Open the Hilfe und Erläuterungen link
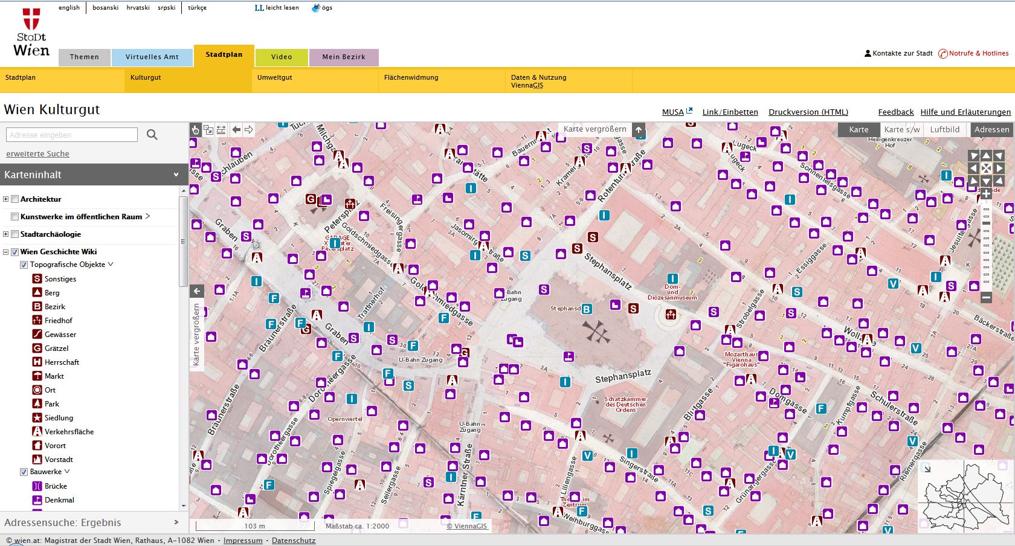 pos(965,112)
